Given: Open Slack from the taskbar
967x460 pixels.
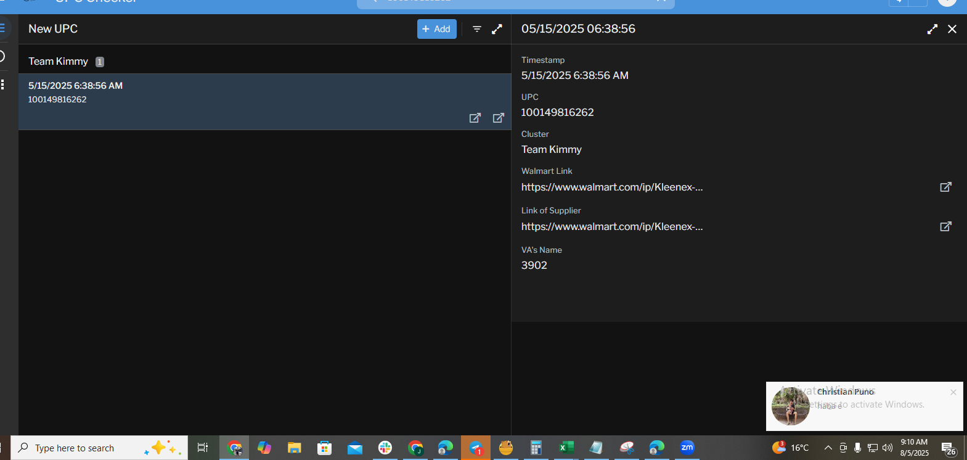Looking at the screenshot, I should [385, 448].
